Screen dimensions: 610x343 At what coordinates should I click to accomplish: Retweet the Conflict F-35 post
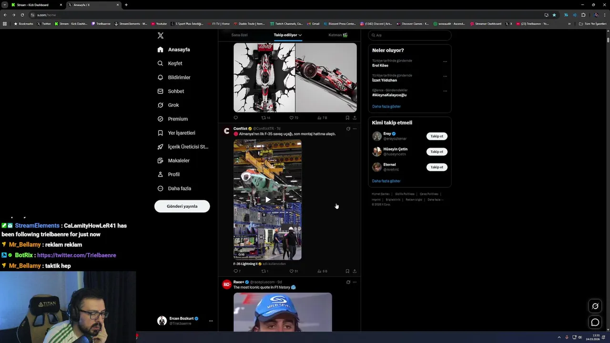click(264, 271)
